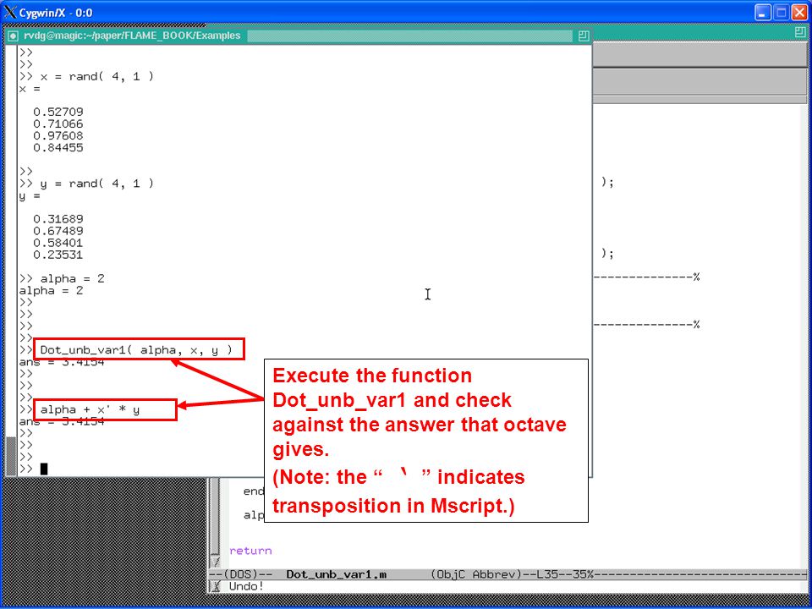Click the "x =" output label line
Image resolution: width=812 pixels, height=609 pixels.
[x=30, y=89]
